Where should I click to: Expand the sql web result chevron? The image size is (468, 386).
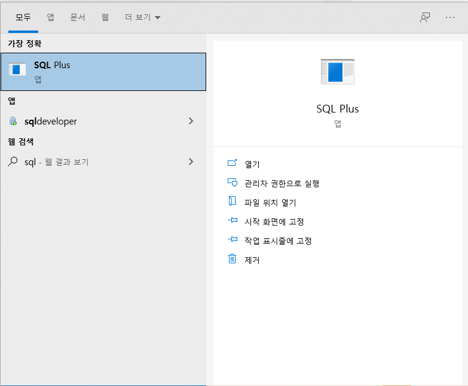(x=191, y=162)
